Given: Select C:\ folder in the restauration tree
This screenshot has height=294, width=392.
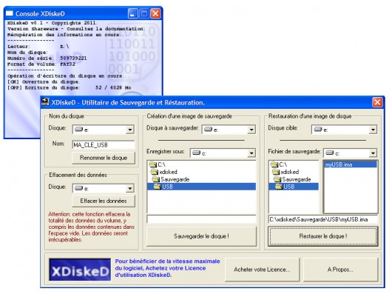Looking at the screenshot, I should pos(279,164).
